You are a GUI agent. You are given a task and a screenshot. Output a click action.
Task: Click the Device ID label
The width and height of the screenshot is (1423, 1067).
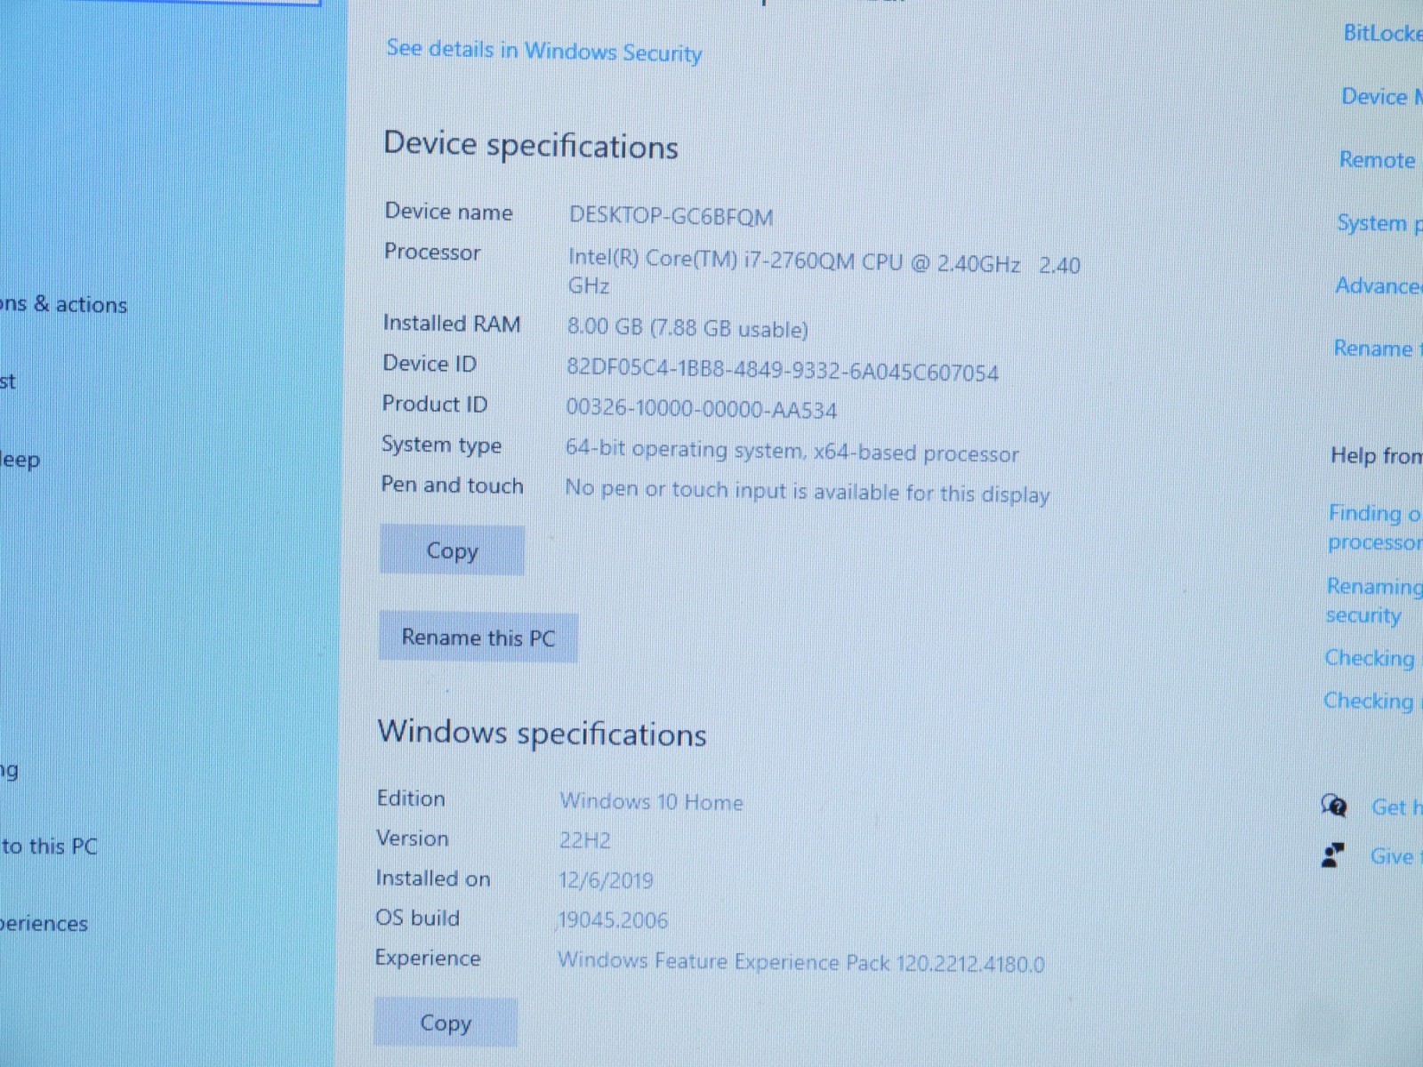pos(430,364)
